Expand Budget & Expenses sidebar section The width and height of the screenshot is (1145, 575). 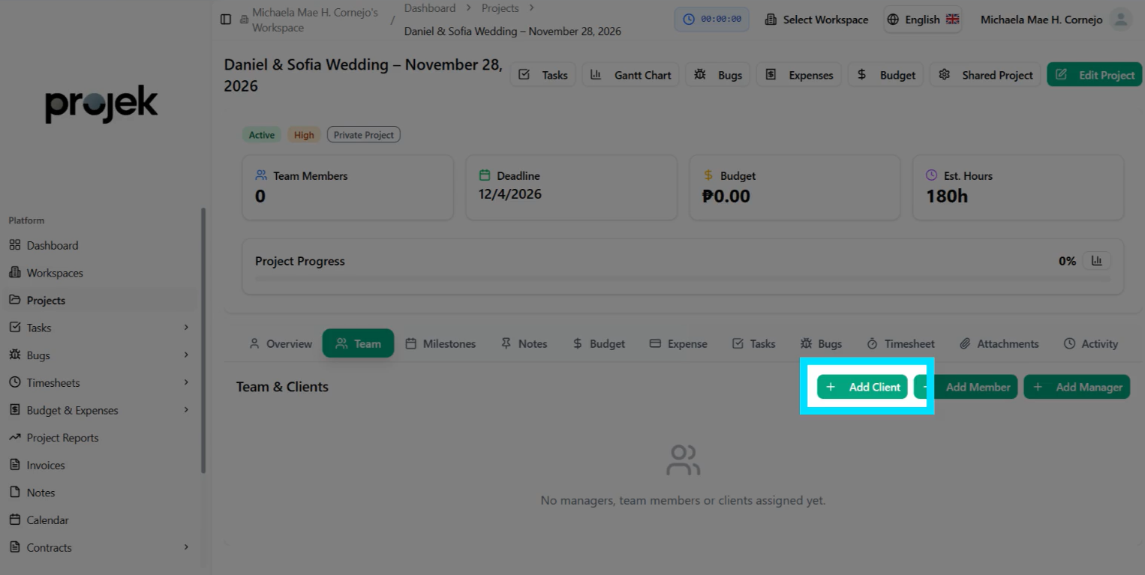point(186,410)
